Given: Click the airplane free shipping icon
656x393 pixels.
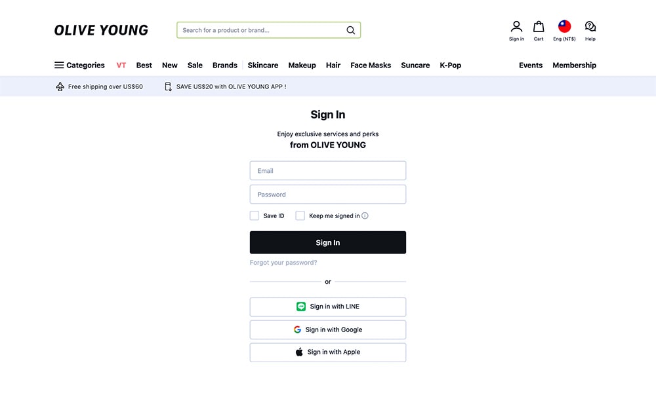Looking at the screenshot, I should click(60, 86).
